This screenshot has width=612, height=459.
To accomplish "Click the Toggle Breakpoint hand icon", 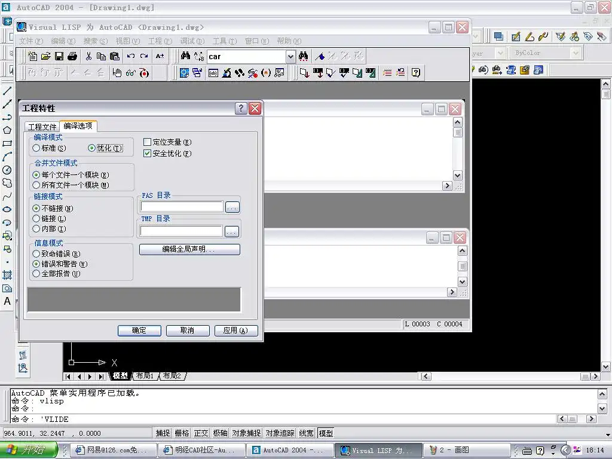I will point(117,72).
